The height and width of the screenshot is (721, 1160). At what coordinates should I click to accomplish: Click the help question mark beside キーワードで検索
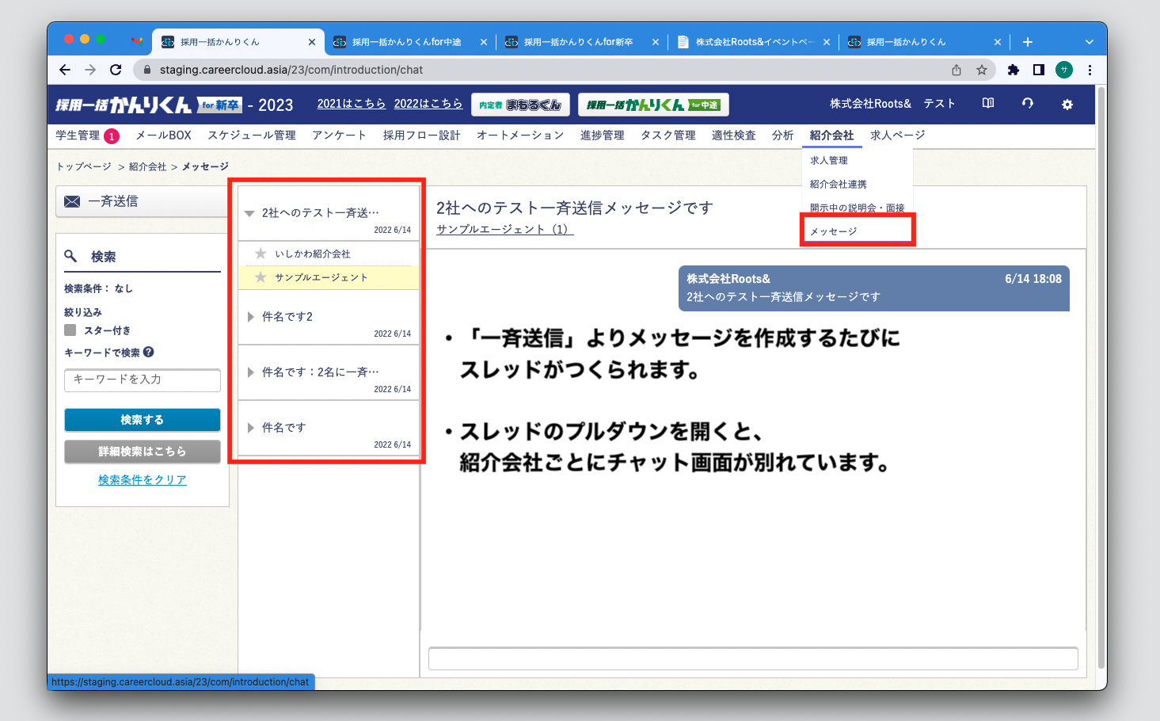(x=149, y=353)
